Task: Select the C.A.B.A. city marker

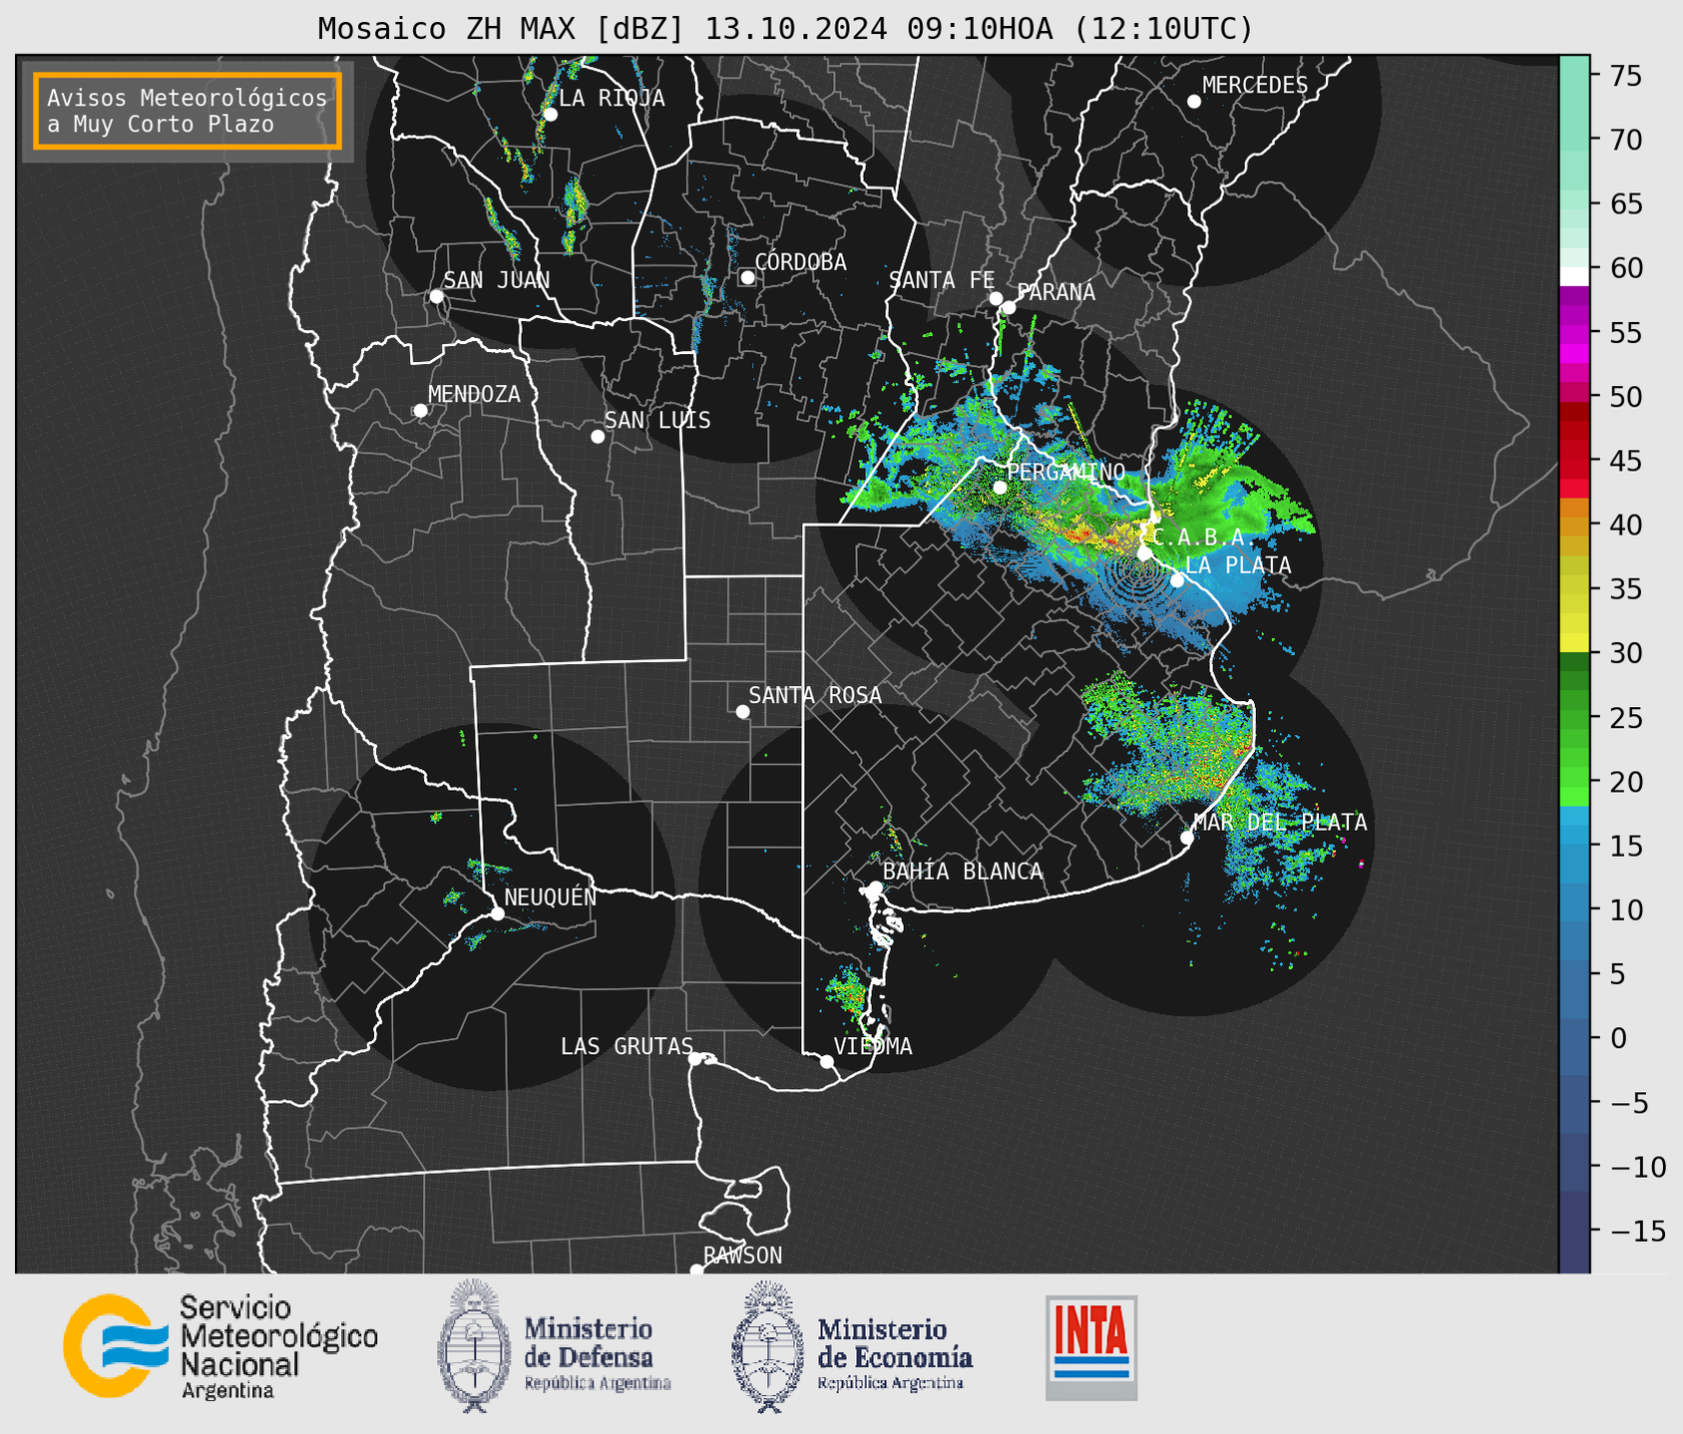Action: coord(1144,553)
